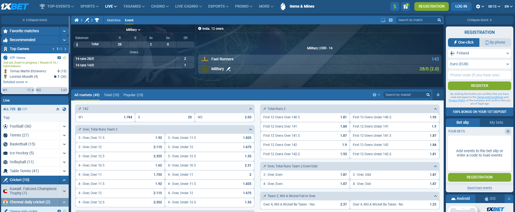Open the settings gear in header
The height and width of the screenshot is (212, 515).
(x=478, y=6)
